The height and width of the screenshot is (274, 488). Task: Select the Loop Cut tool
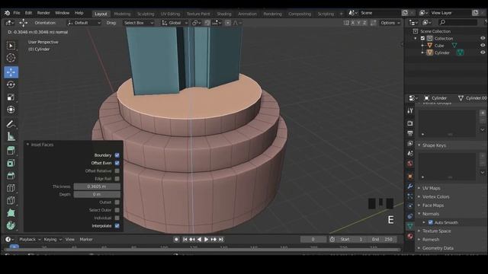pos(11,188)
